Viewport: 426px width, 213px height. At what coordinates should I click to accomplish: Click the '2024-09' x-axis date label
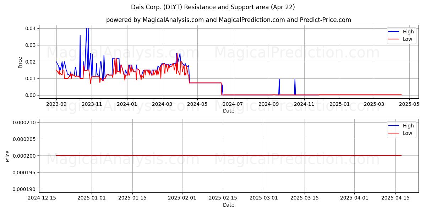tap(269, 104)
